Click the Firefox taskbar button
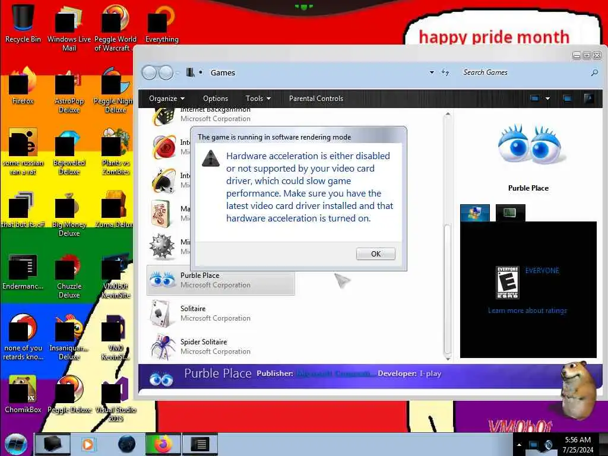The height and width of the screenshot is (456, 608). pyautogui.click(x=163, y=444)
